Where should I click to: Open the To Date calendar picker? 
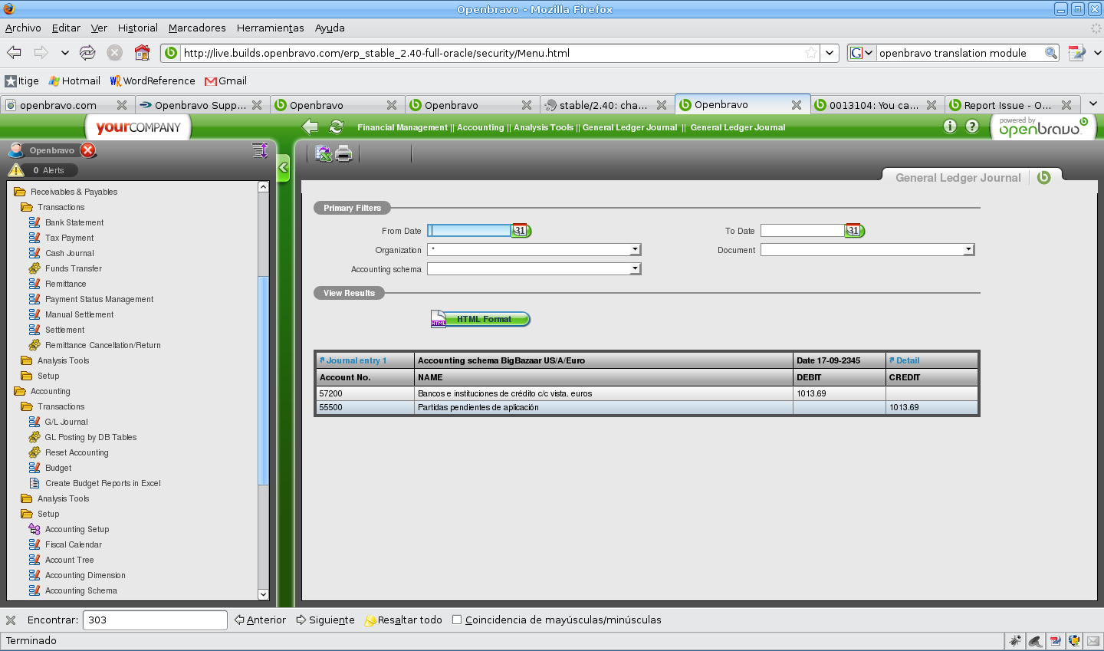click(854, 231)
